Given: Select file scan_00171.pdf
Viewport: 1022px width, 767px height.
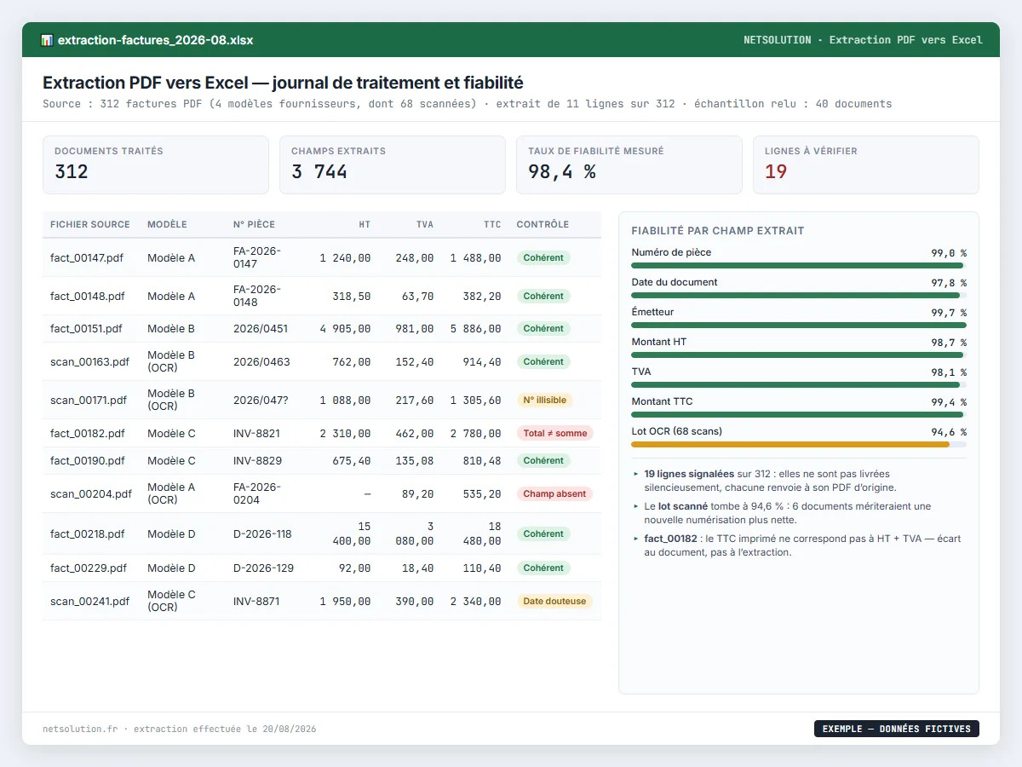Looking at the screenshot, I should pos(89,400).
